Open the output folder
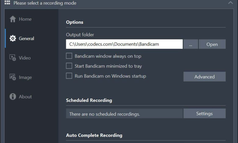 point(212,44)
